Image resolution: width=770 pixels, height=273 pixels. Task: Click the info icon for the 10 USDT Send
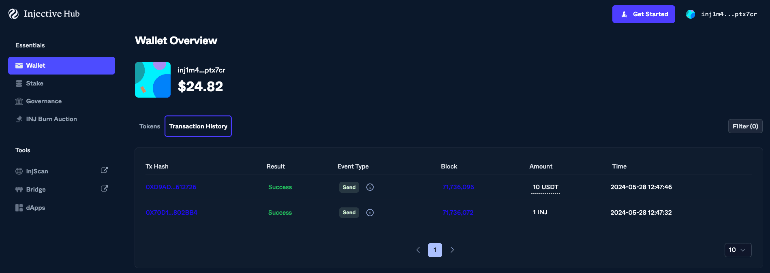pos(370,187)
